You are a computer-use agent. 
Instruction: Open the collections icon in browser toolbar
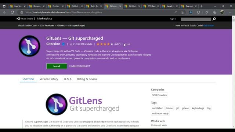(x=214, y=12)
